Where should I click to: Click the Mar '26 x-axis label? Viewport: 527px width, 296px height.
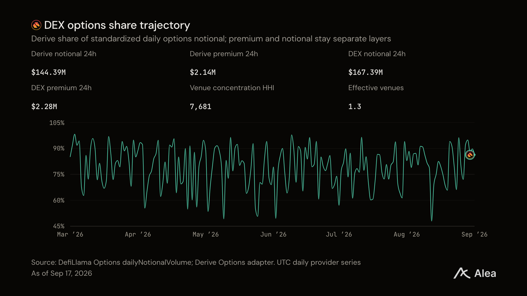click(x=70, y=234)
